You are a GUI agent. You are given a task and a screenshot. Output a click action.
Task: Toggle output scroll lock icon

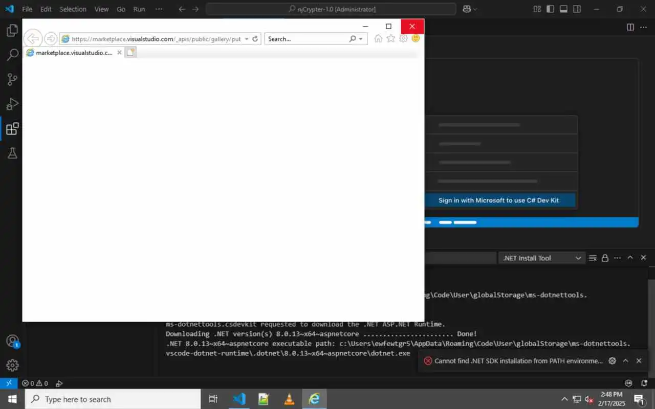tap(605, 258)
